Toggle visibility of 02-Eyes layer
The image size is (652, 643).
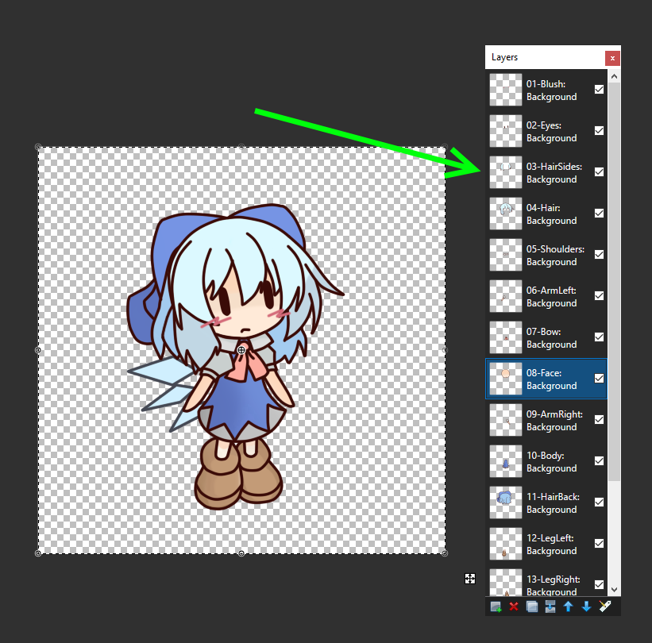click(x=600, y=130)
